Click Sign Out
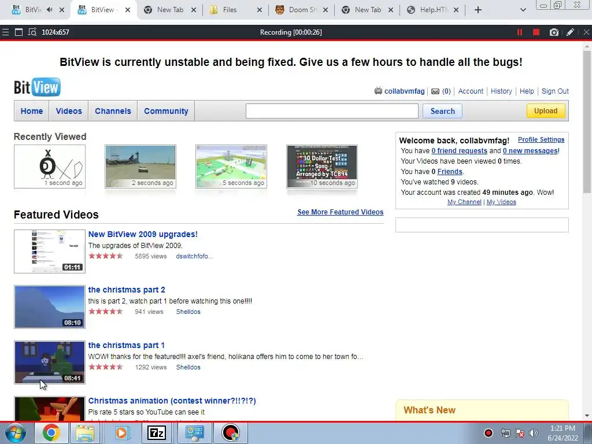Screen dimensions: 592x444 (x=555, y=91)
